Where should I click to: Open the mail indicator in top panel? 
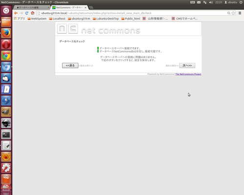tap(199, 2)
